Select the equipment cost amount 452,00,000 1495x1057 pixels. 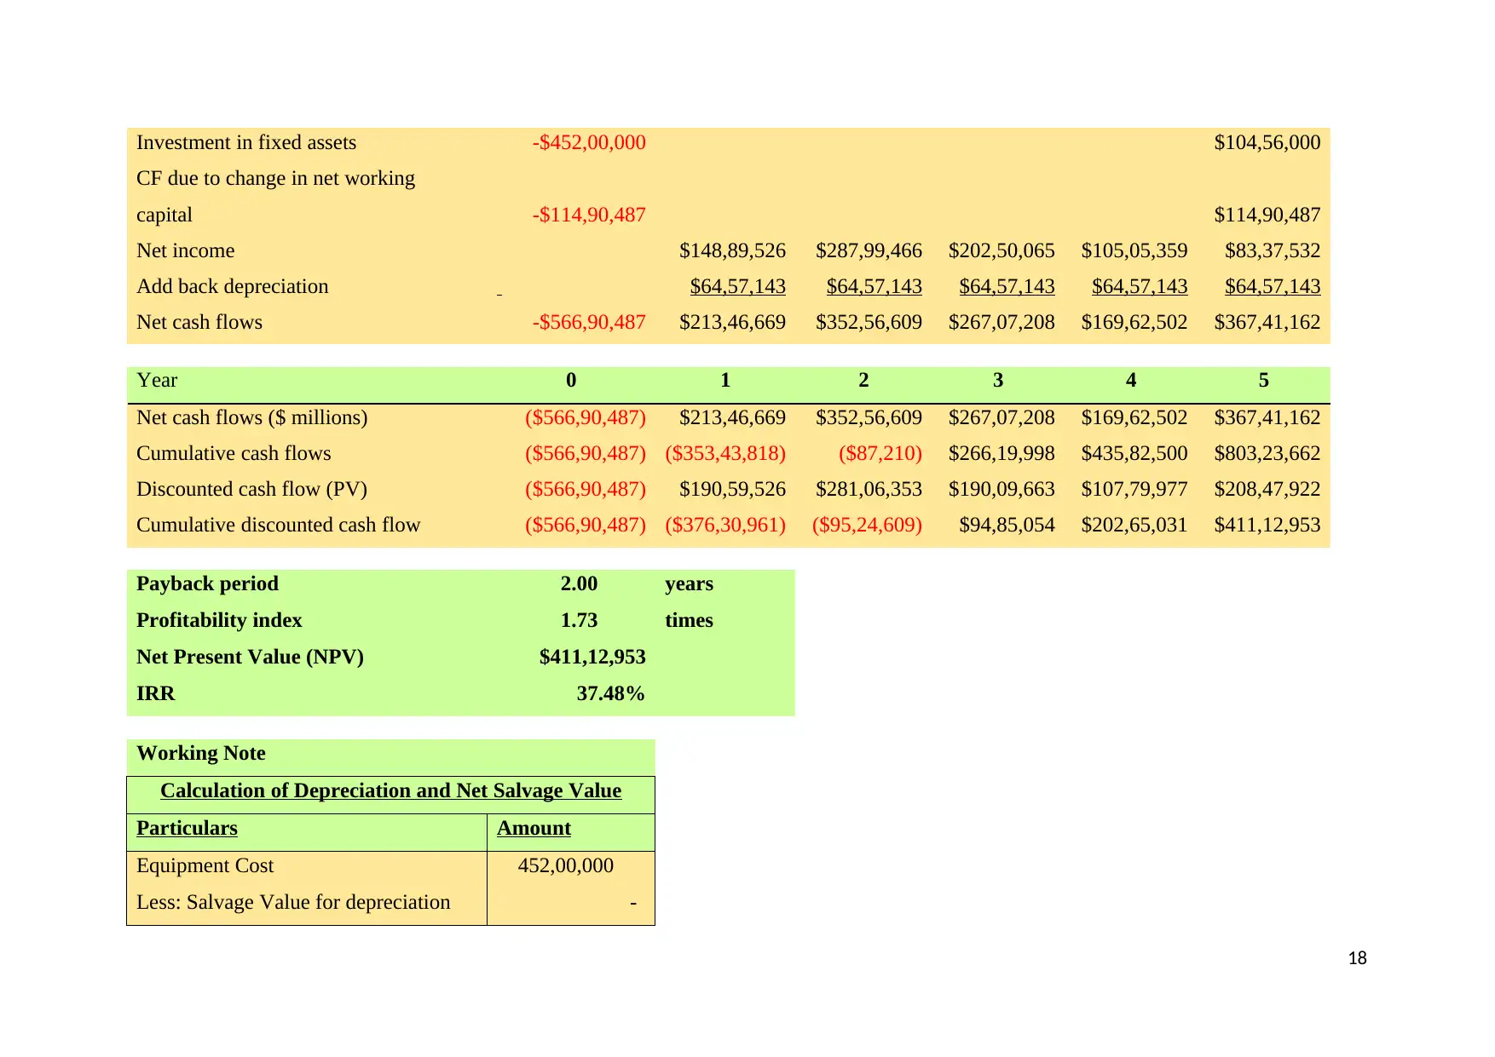565,865
